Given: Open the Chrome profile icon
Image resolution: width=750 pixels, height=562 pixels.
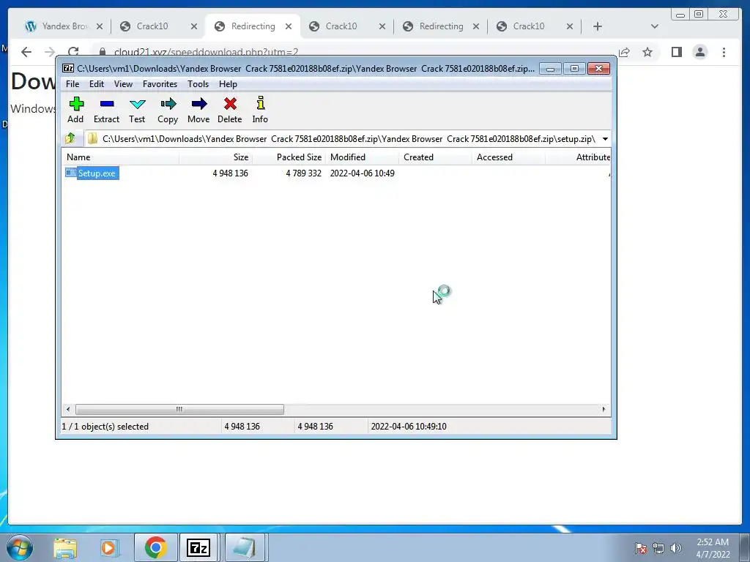Looking at the screenshot, I should point(700,52).
